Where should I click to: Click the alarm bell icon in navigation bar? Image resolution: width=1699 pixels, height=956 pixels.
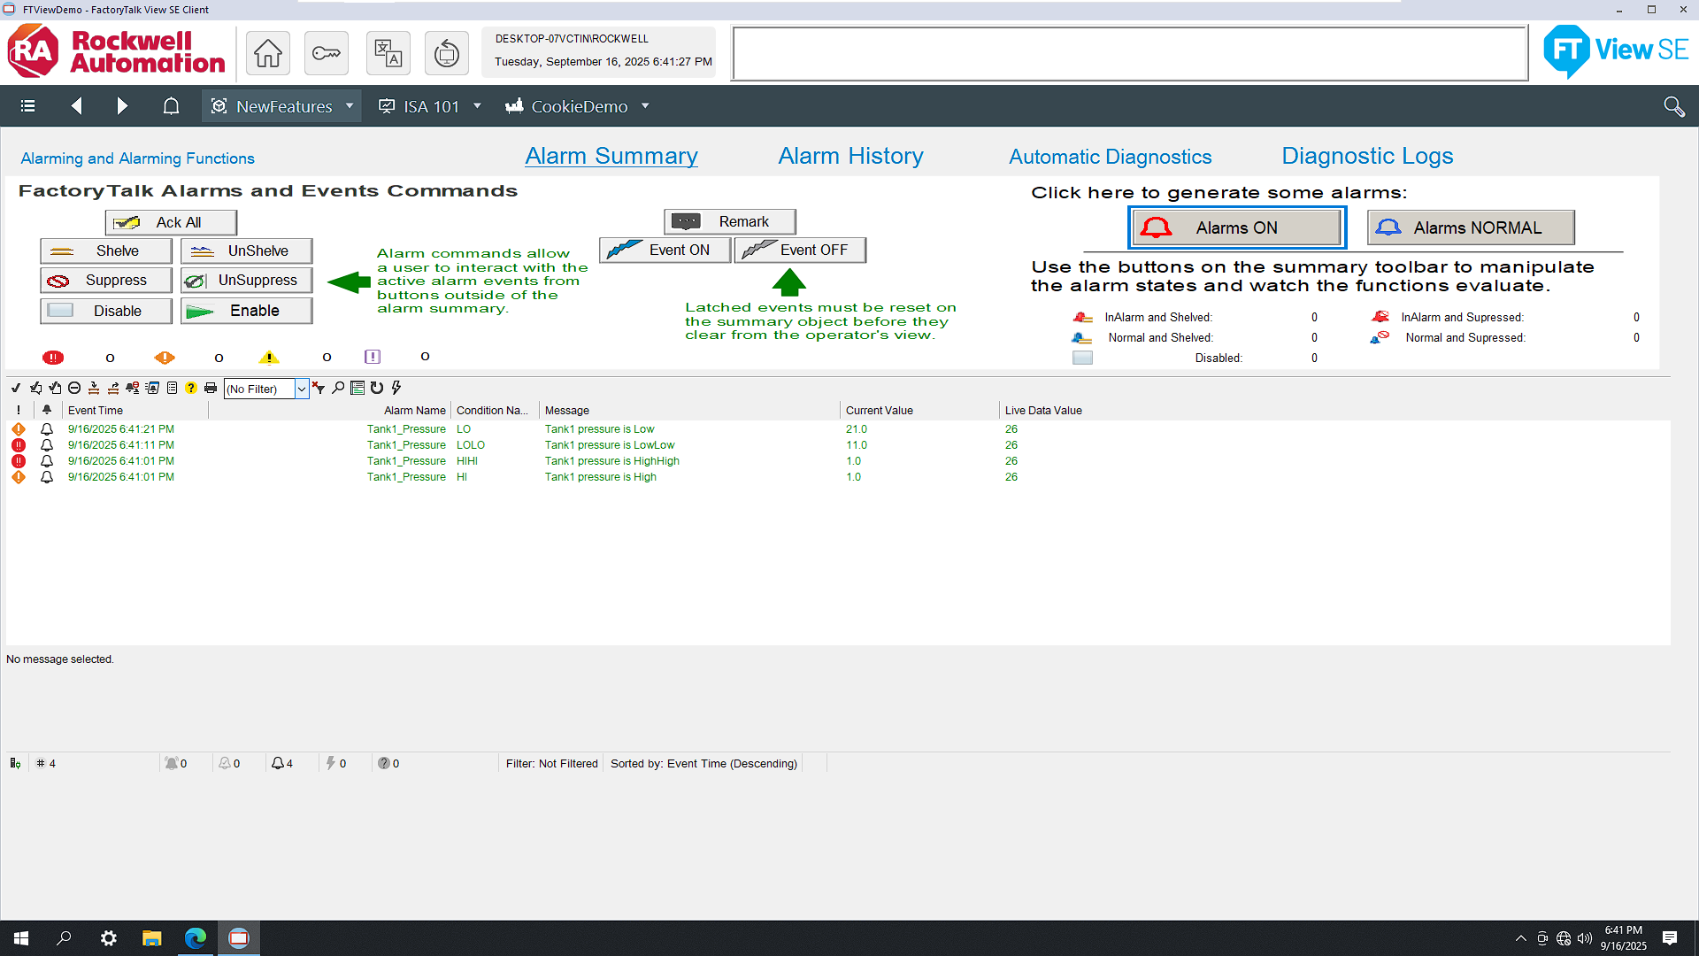click(171, 106)
